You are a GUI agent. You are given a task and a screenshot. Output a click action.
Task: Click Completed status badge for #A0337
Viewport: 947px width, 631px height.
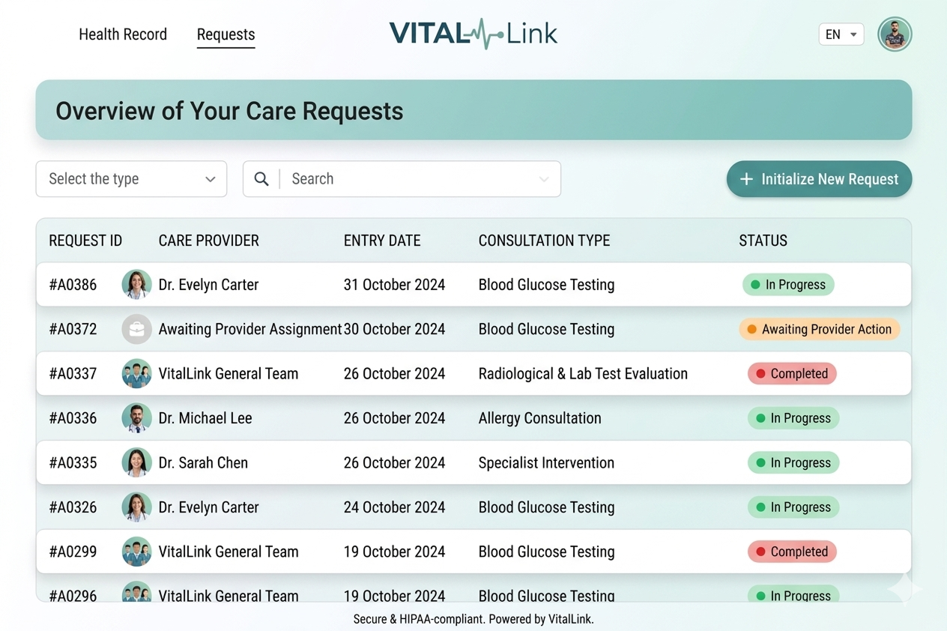pyautogui.click(x=792, y=373)
